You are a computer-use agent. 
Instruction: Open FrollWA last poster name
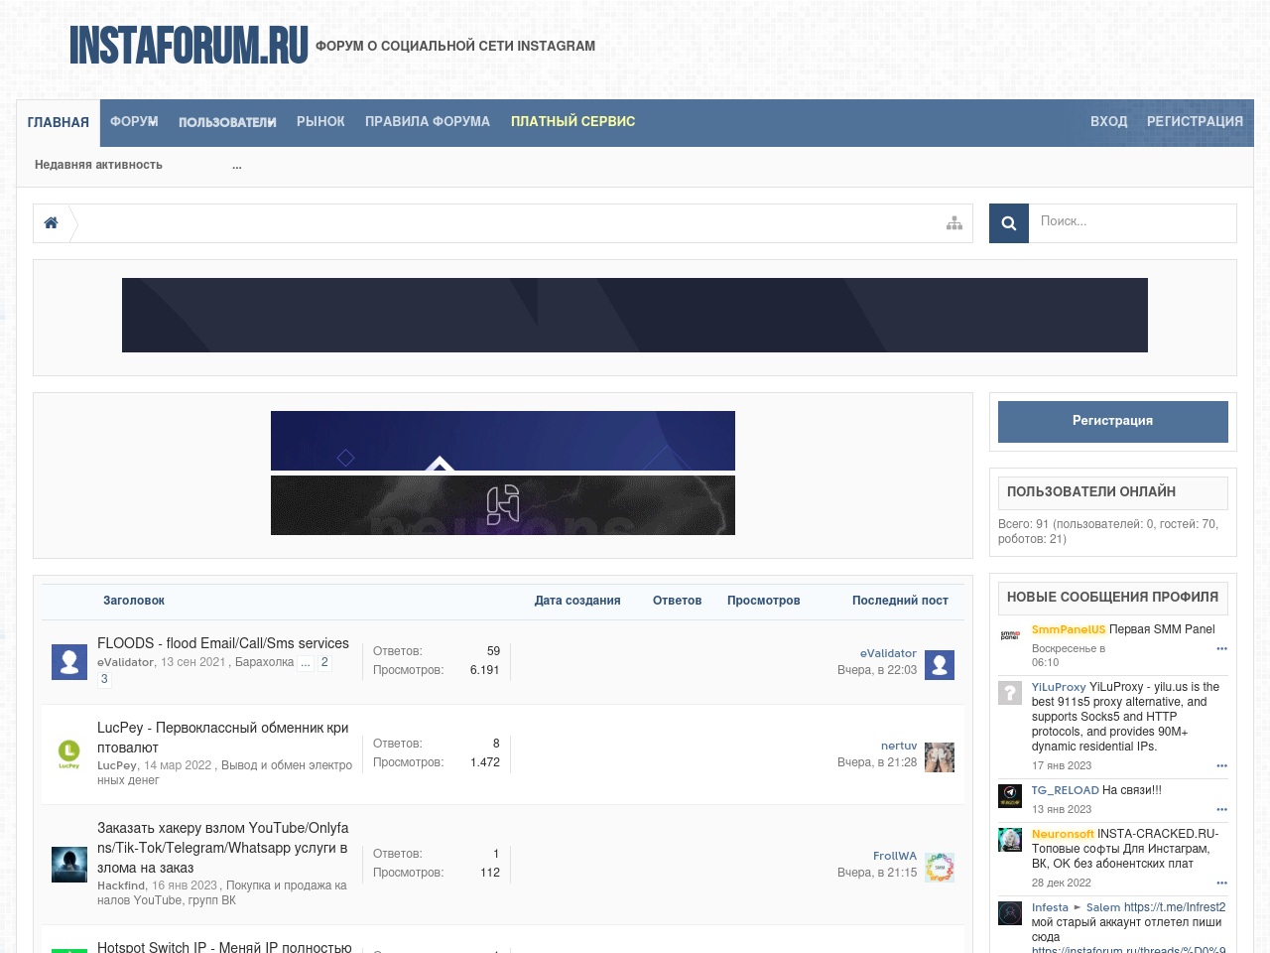coord(895,856)
